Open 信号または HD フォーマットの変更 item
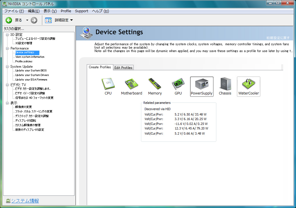 [34, 98]
